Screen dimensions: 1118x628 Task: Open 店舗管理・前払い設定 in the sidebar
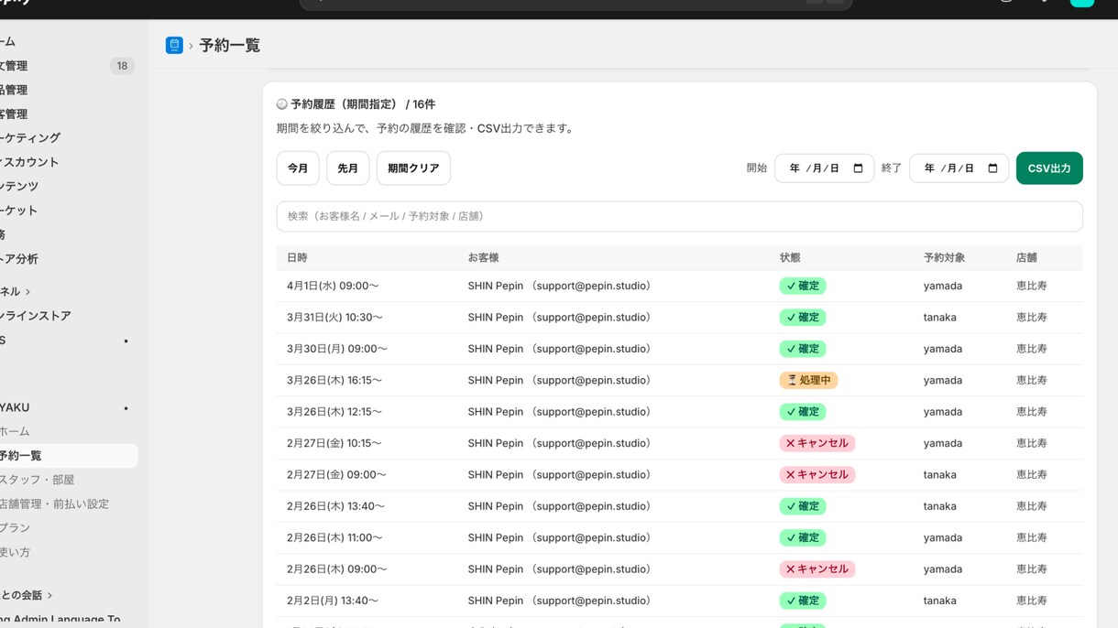pyautogui.click(x=54, y=504)
